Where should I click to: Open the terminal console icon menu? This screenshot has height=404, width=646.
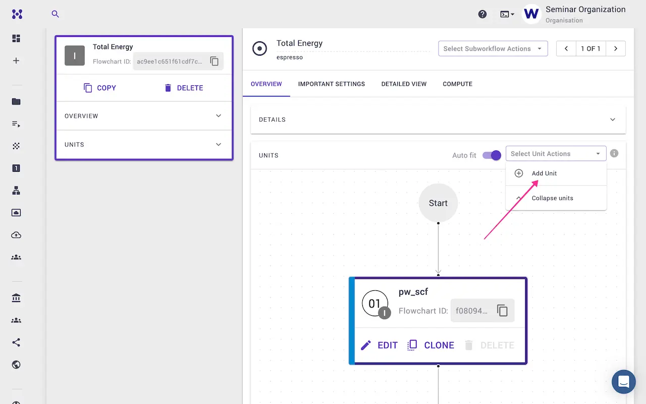507,14
